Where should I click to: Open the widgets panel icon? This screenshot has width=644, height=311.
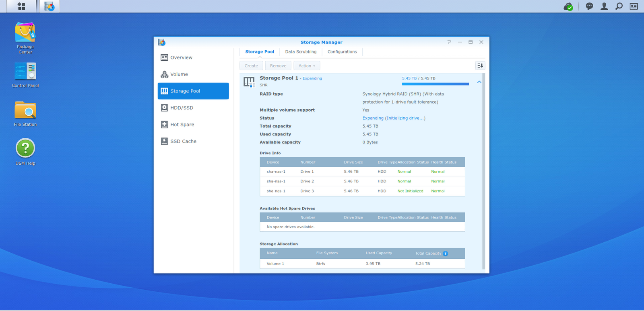[634, 6]
